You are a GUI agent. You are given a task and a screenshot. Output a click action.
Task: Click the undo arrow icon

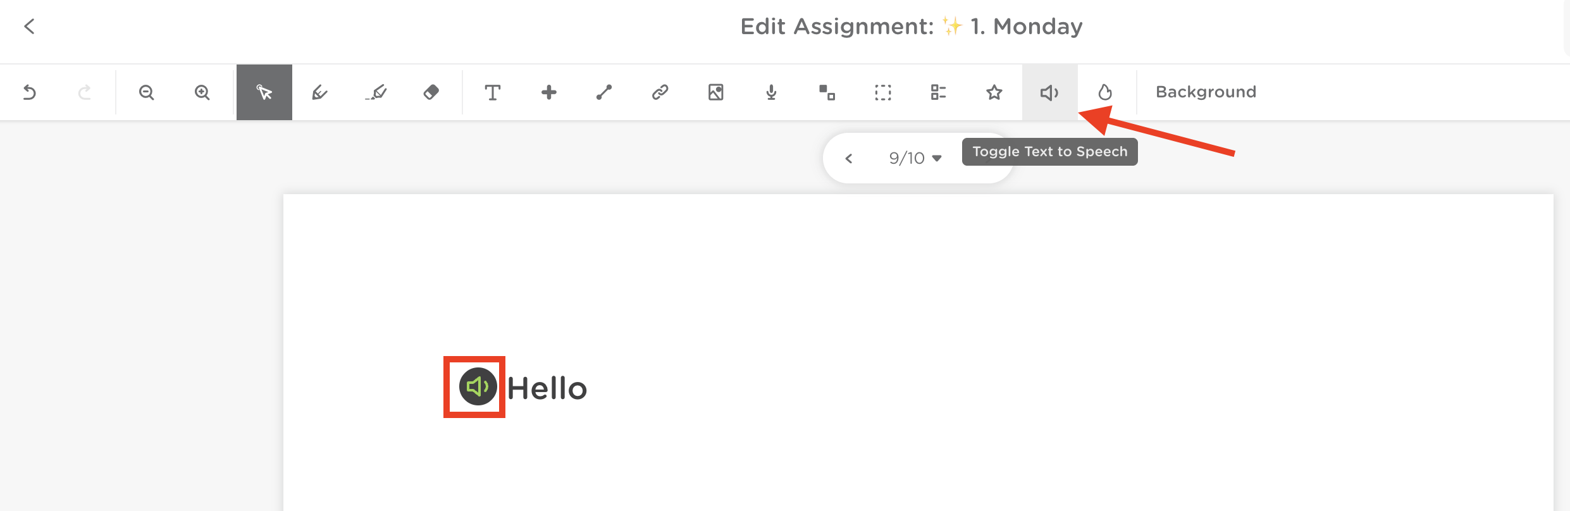pos(29,92)
